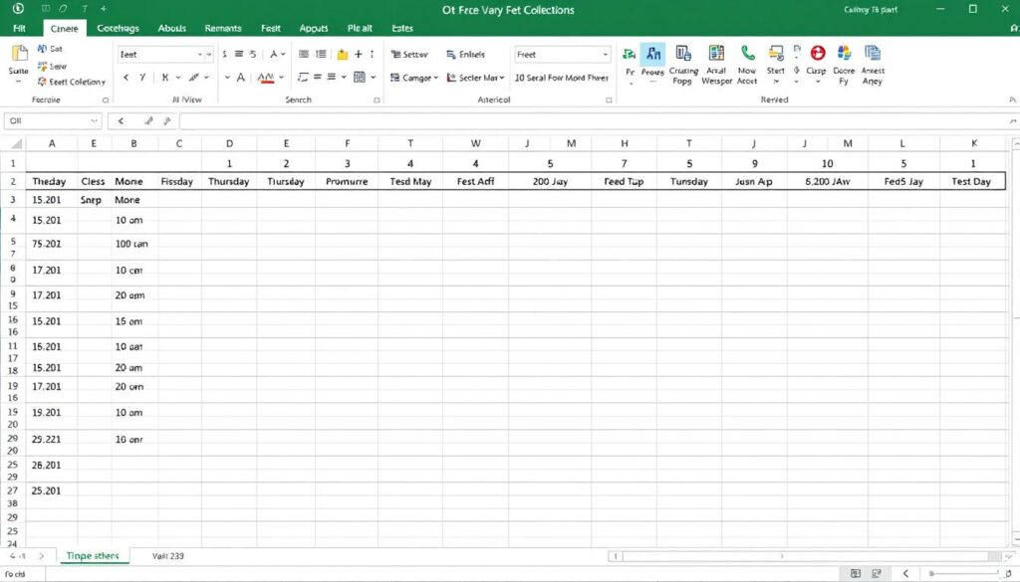Click the Fesit ribbon tab

click(271, 28)
